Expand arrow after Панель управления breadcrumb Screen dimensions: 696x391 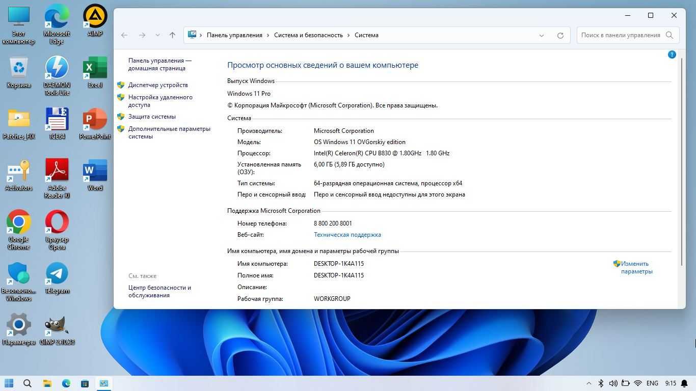[268, 35]
